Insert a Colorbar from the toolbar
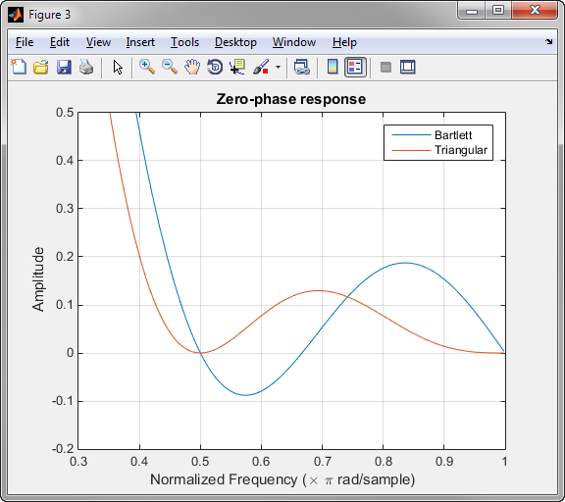565x502 pixels. click(333, 67)
